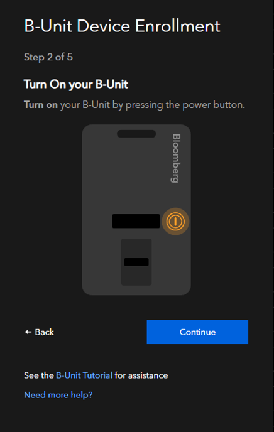This screenshot has width=274, height=432.
Task: Click the bold Turn on instruction words
Action: [41, 105]
